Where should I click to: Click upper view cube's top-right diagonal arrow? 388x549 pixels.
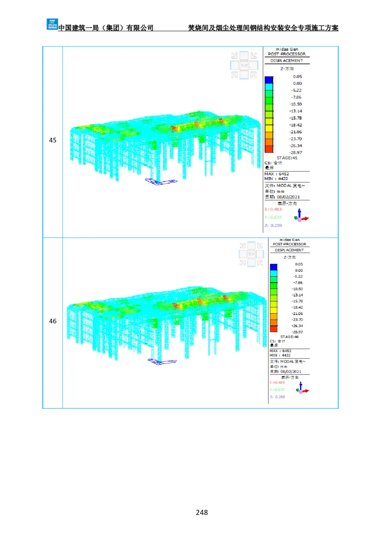click(x=254, y=55)
